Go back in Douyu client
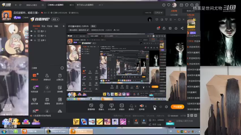 pos(16,5)
